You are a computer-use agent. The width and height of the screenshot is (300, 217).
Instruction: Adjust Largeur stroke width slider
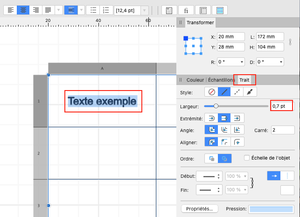point(216,106)
